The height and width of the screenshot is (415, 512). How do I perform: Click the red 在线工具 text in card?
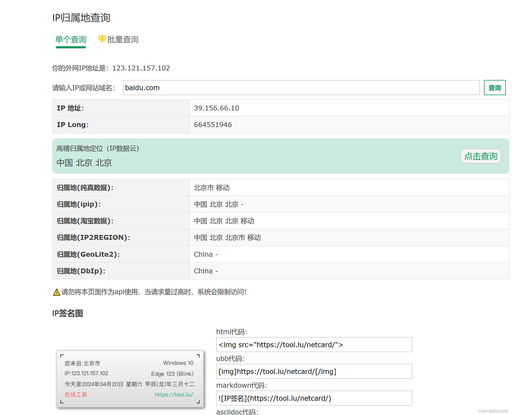tap(76, 394)
